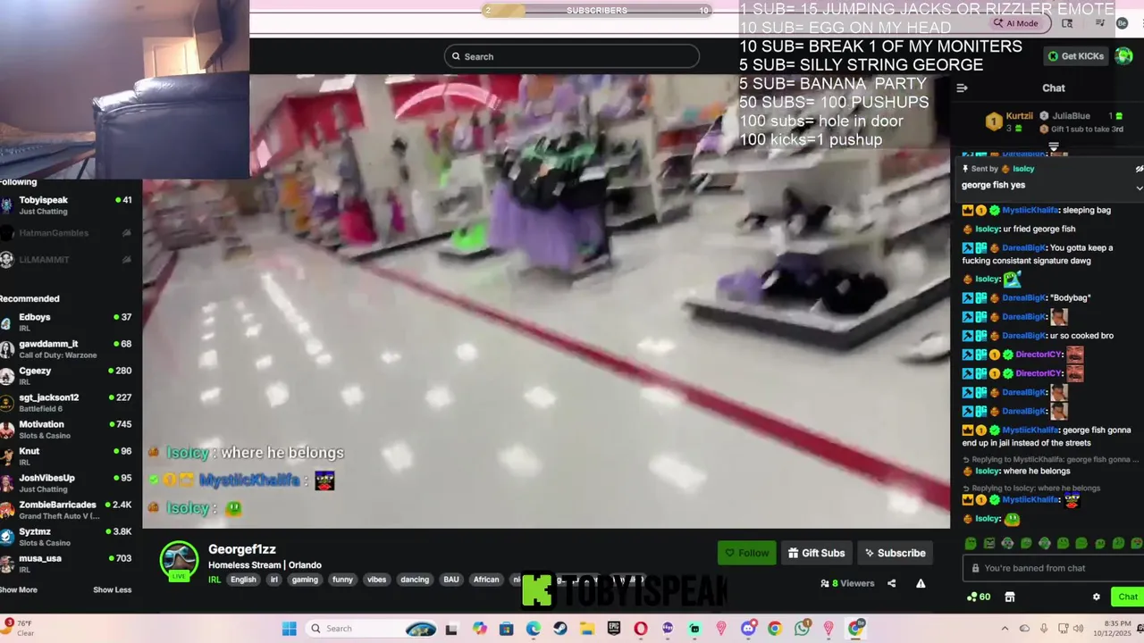The image size is (1144, 643).
Task: Click the Kick search field
Action: 572,56
